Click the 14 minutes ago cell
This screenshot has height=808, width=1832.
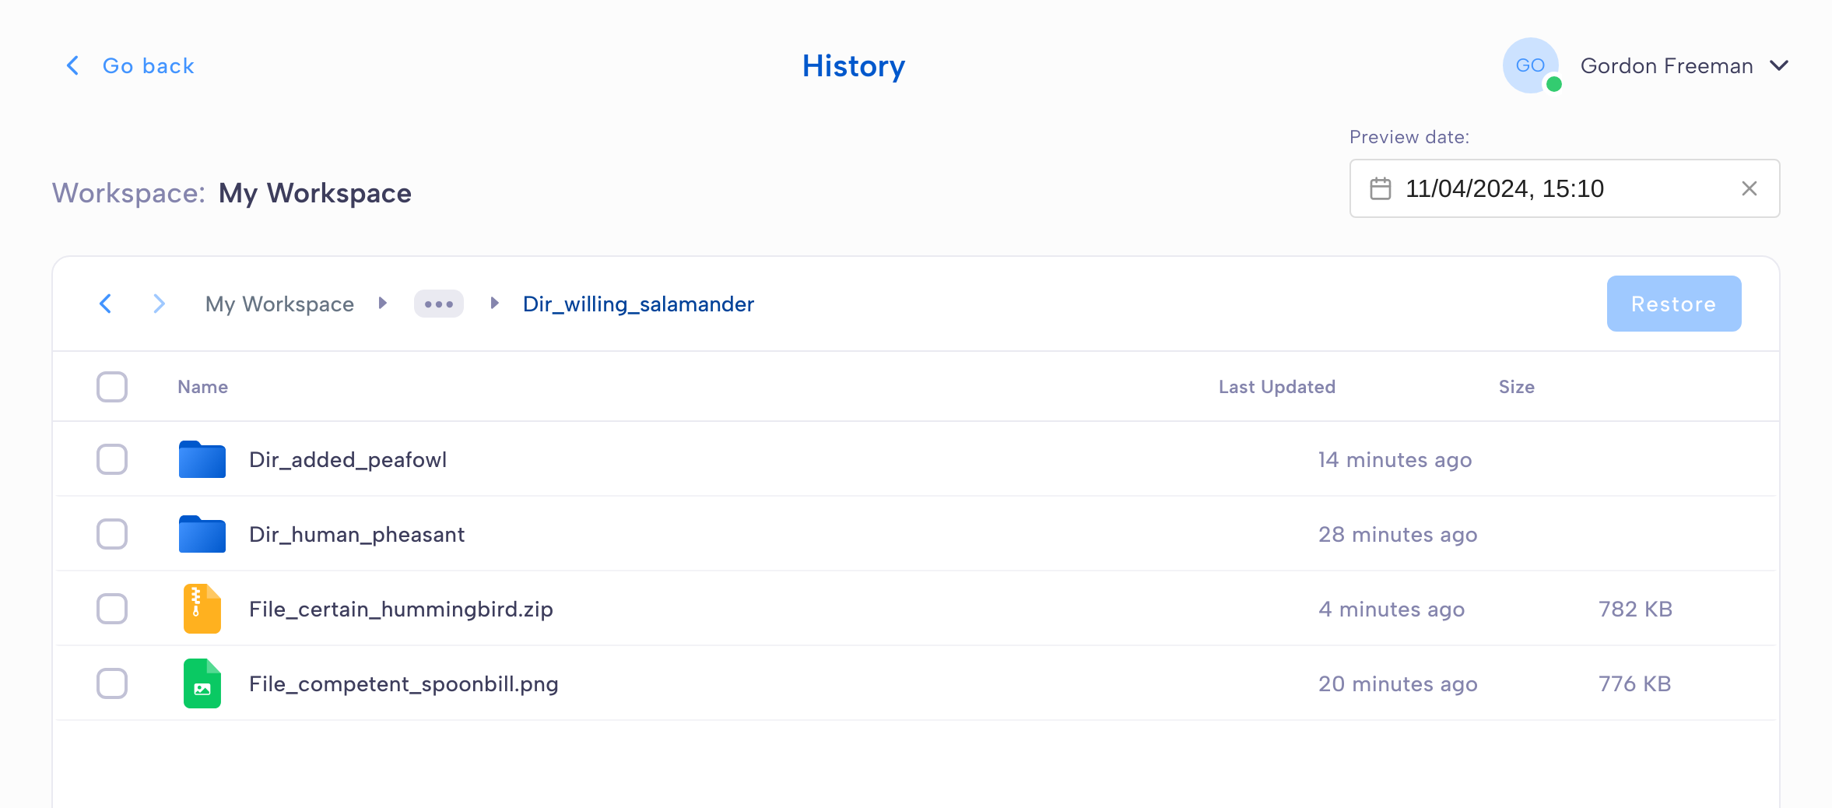pyautogui.click(x=1395, y=460)
